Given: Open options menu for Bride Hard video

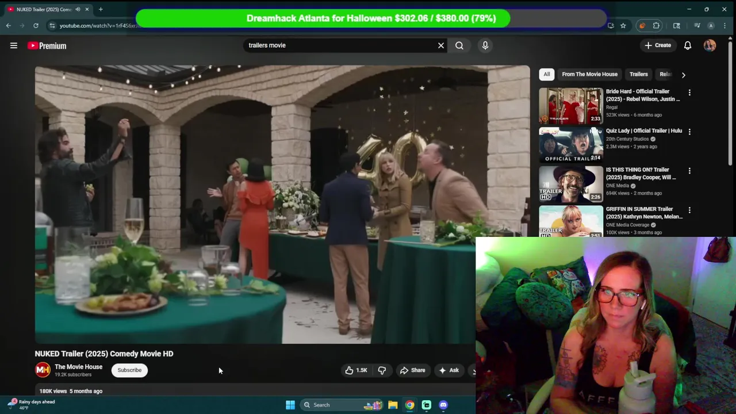Looking at the screenshot, I should pos(689,93).
